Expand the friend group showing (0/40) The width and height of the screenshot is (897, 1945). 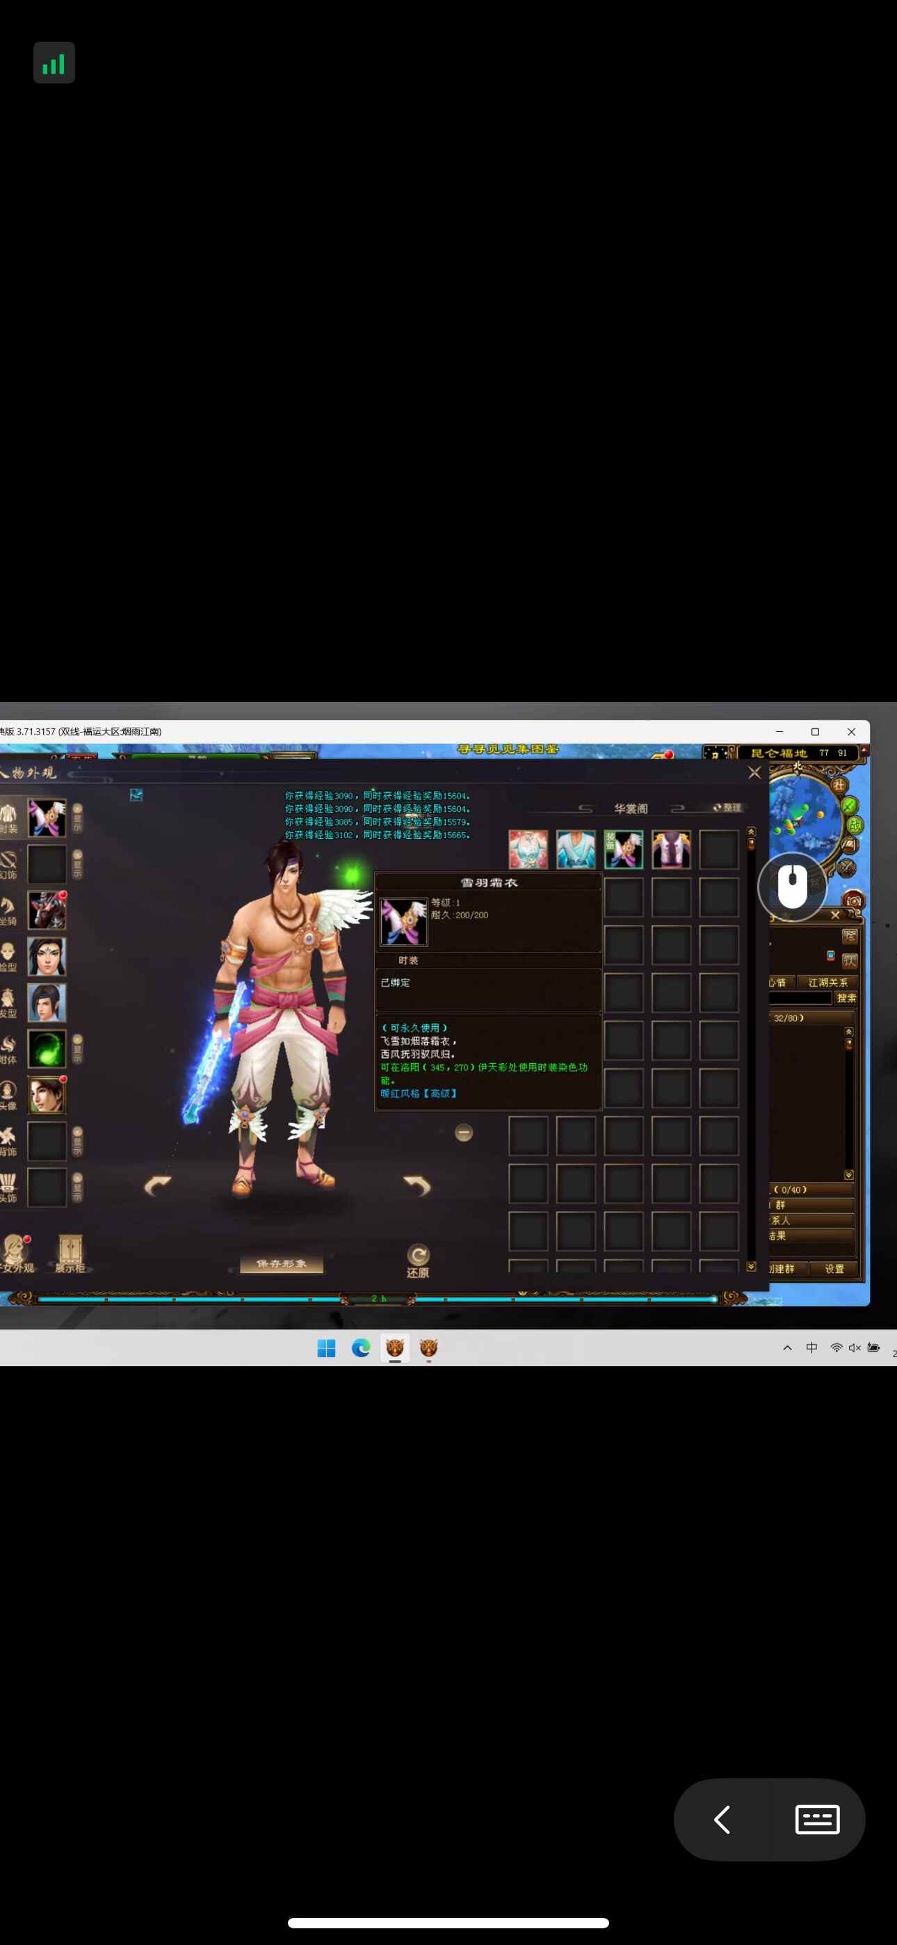811,1190
